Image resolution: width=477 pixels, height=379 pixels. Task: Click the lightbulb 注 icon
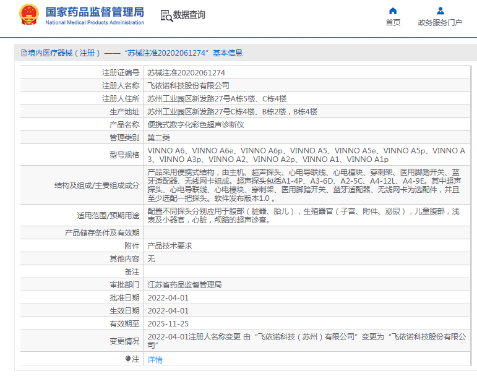(128, 359)
